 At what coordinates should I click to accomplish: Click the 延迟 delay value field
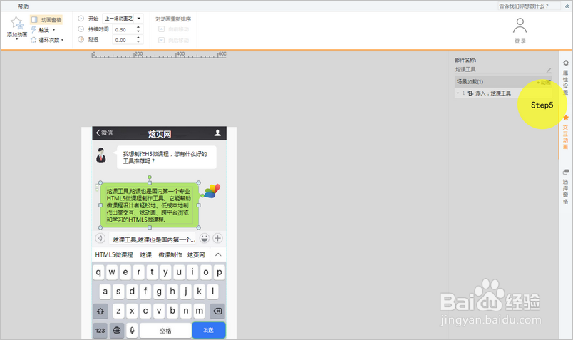pos(123,40)
